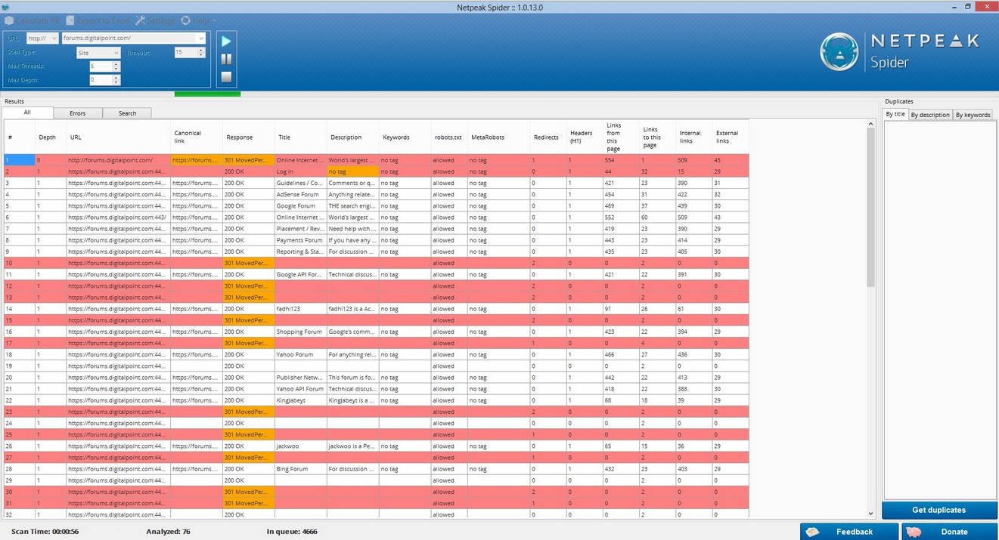Image resolution: width=999 pixels, height=540 pixels.
Task: Sort by the Description column header
Action: point(352,137)
